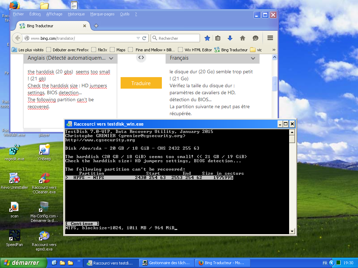This screenshot has width=358, height=268.
Task: Open the Maps bookmark
Action: coord(118,50)
